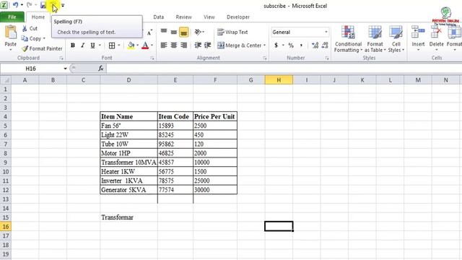The width and height of the screenshot is (462, 260).
Task: Open Clipboard pane dialog launcher
Action: point(61,58)
